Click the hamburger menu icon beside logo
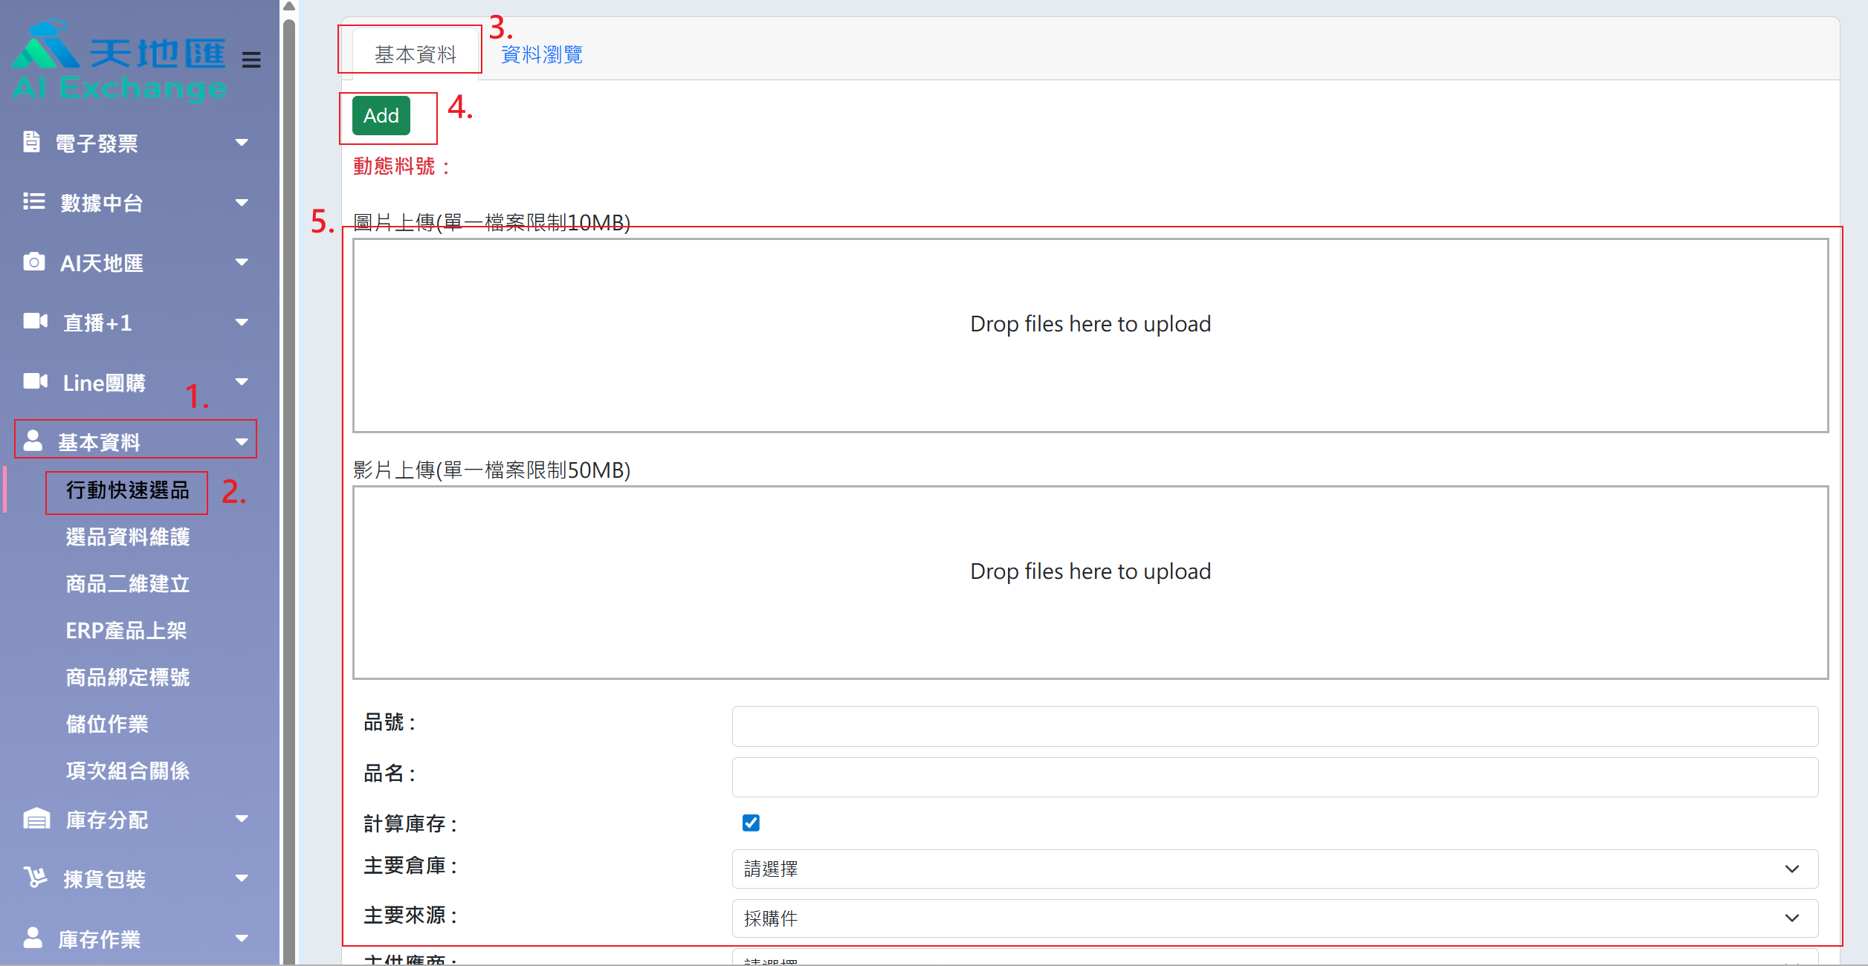Viewport: 1868px width, 966px height. tap(251, 59)
